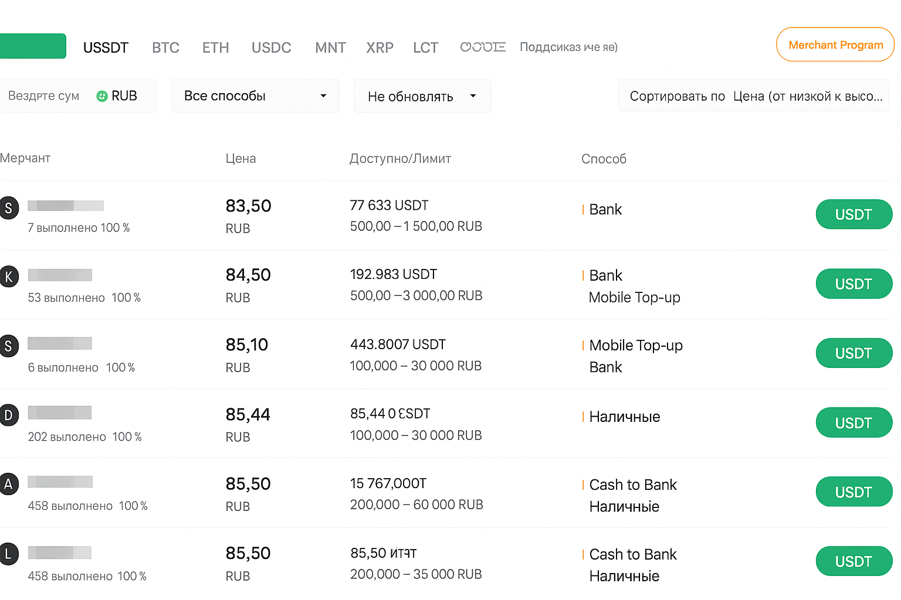Click the USDT button for merchant L
This screenshot has width=901, height=600.
tap(854, 561)
